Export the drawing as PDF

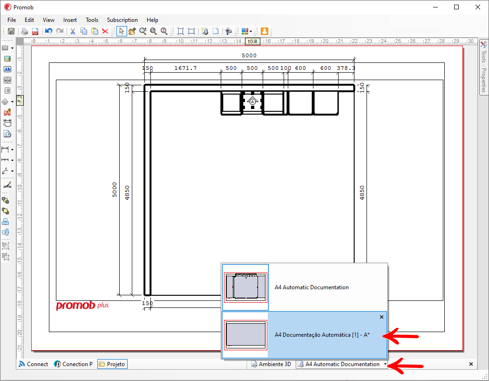point(35,31)
